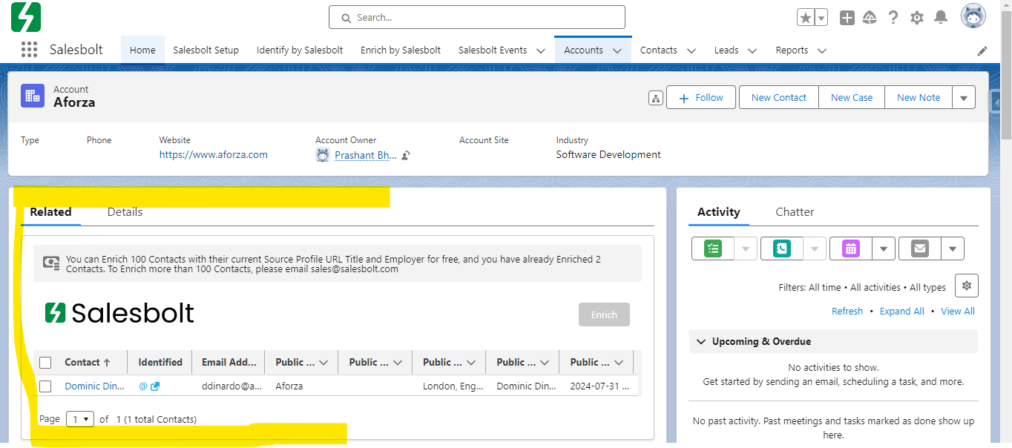Open the https://www.aforza.com website link

pyautogui.click(x=214, y=155)
